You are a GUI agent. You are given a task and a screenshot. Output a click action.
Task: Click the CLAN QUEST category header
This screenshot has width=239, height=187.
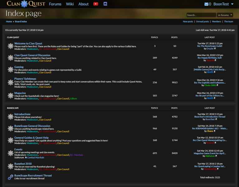[x=13, y=37]
